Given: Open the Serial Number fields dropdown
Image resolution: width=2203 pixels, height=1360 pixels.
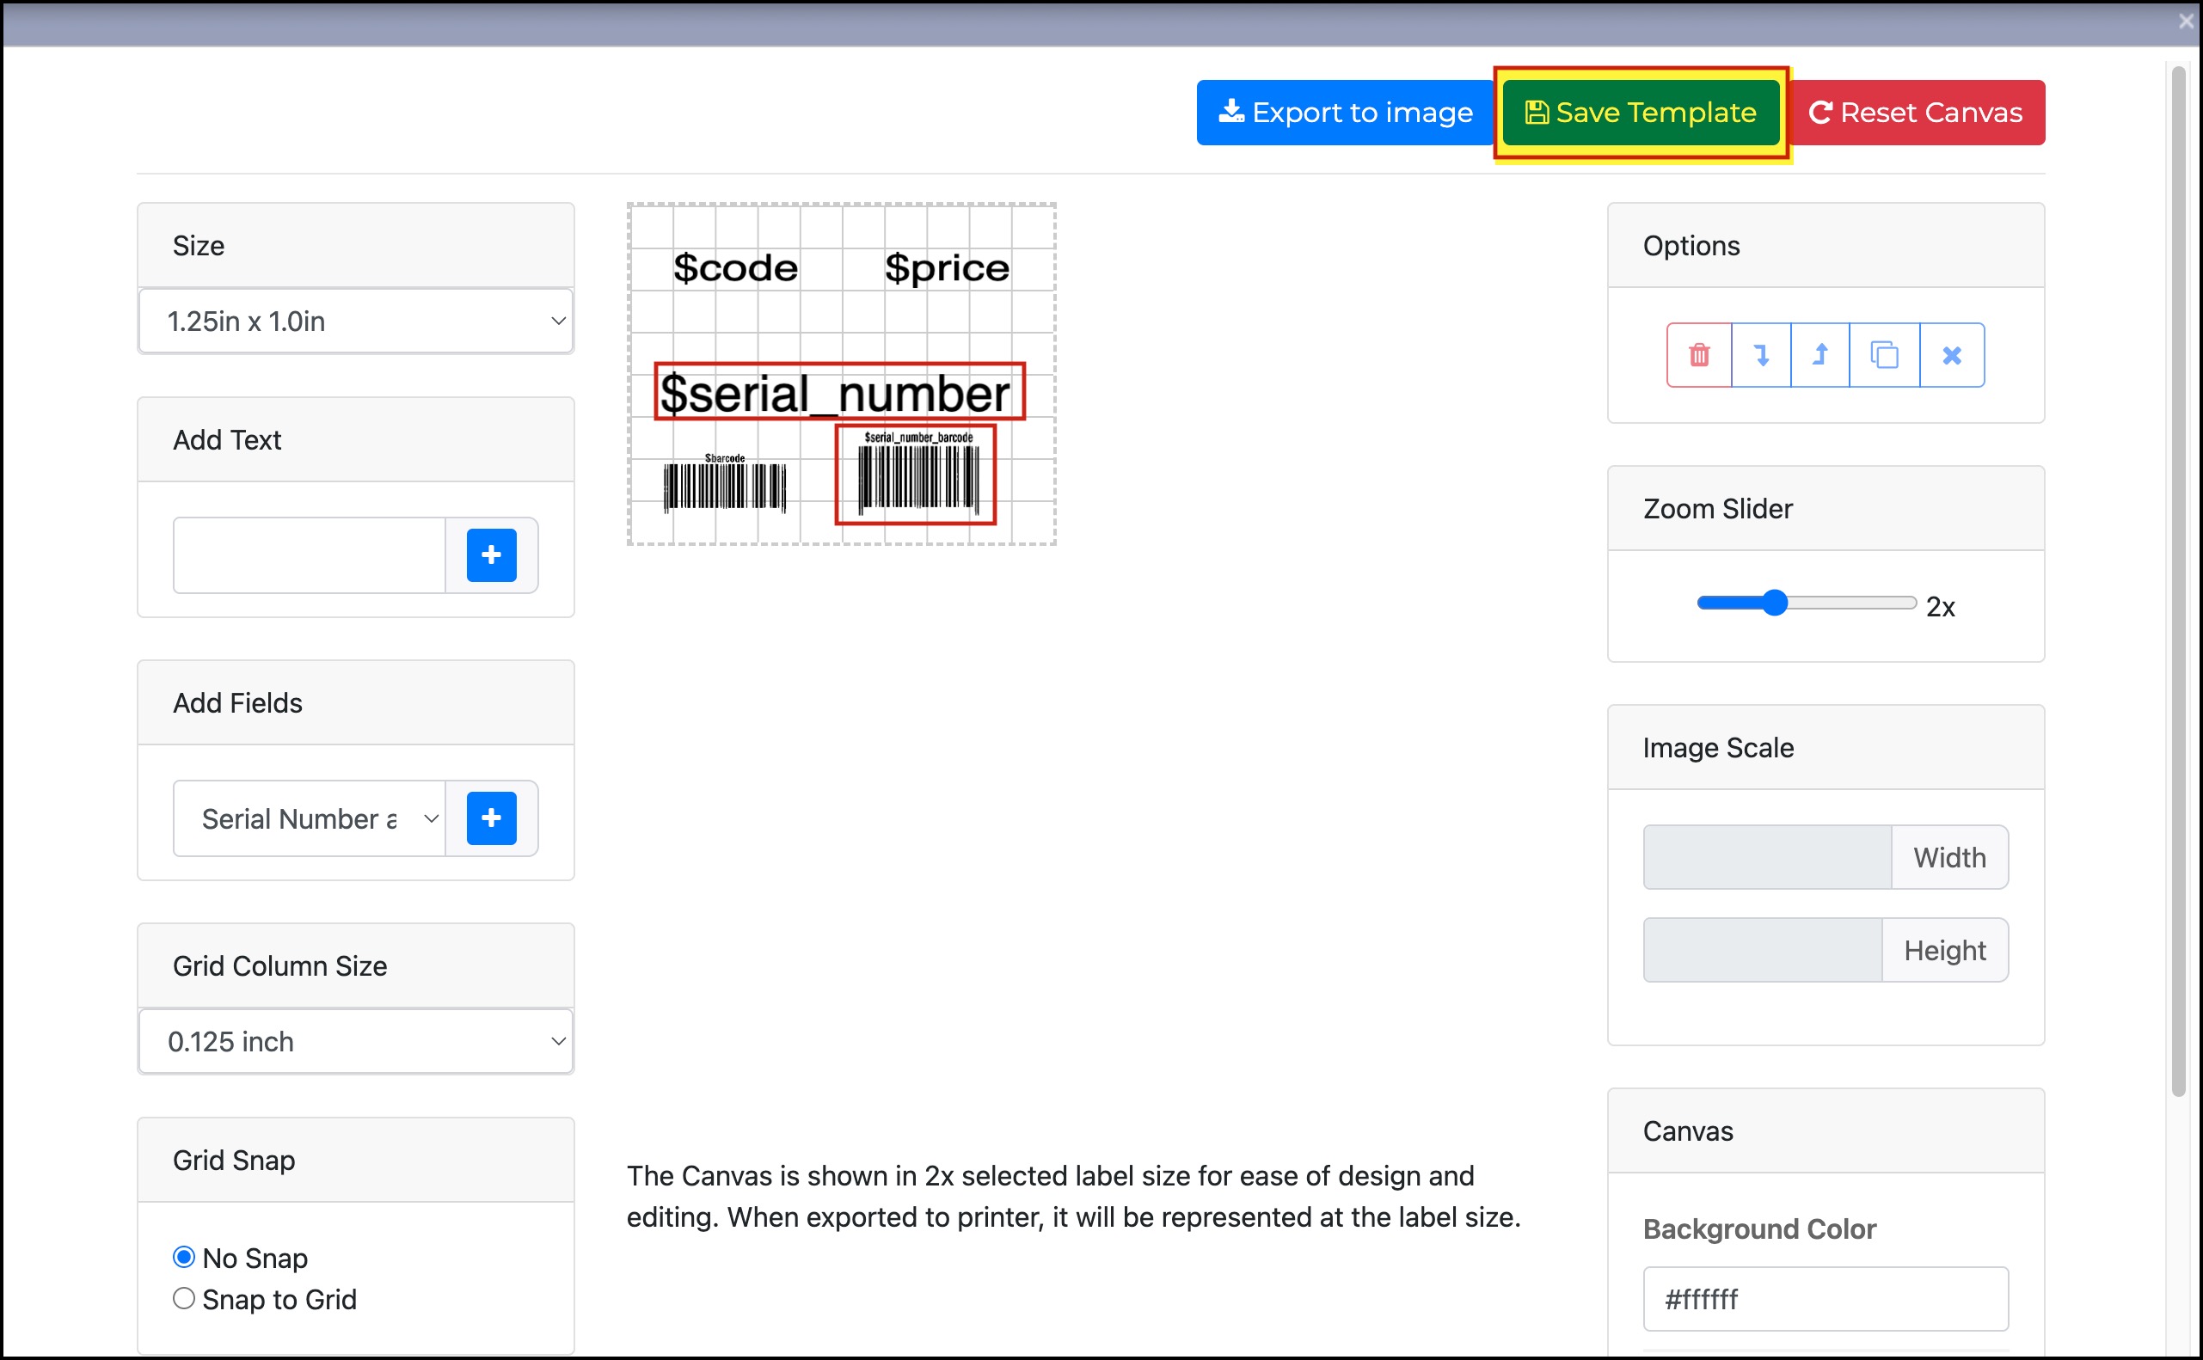Looking at the screenshot, I should [310, 818].
